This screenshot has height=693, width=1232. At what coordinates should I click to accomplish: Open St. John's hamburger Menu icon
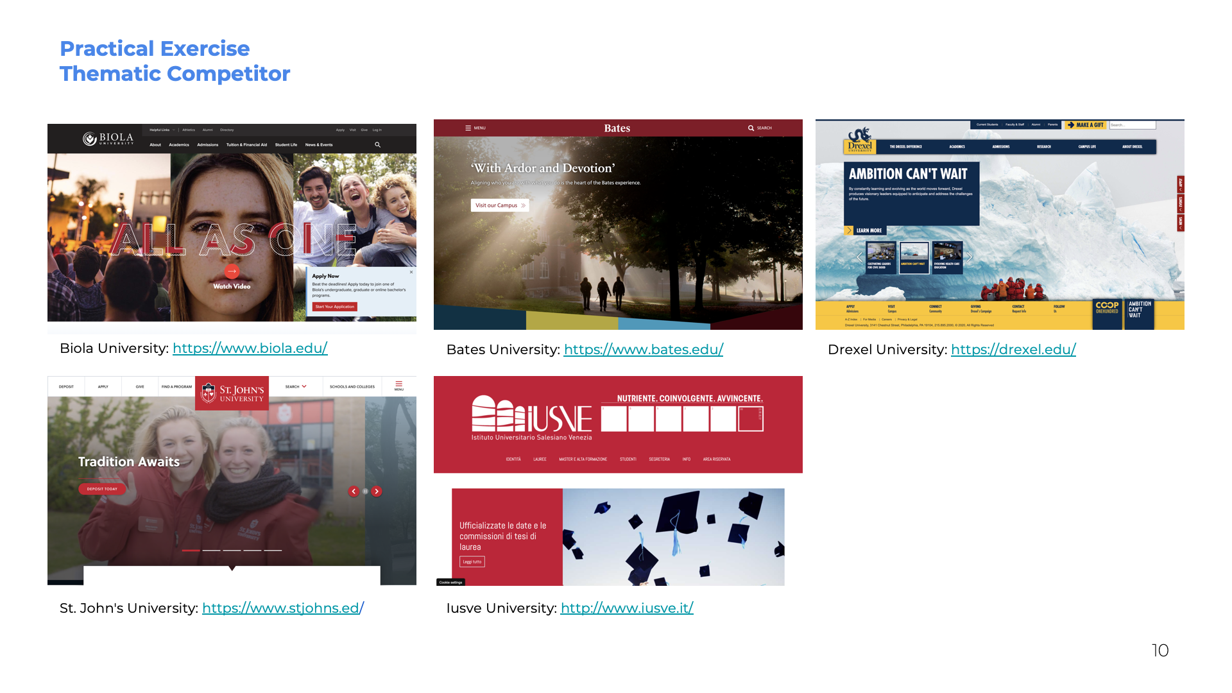399,386
